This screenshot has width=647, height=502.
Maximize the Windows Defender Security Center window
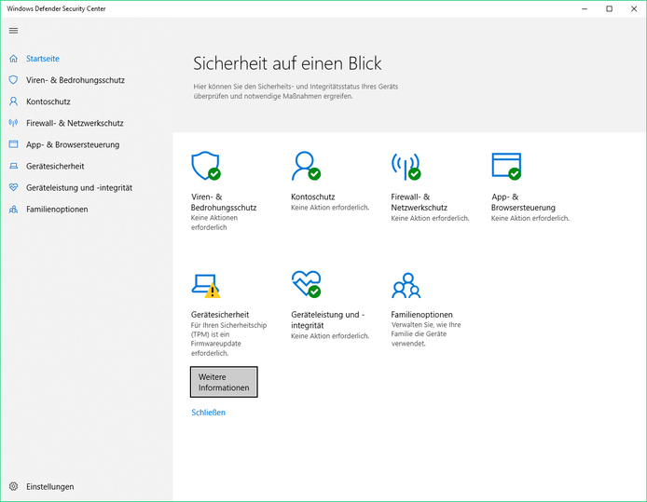609,8
